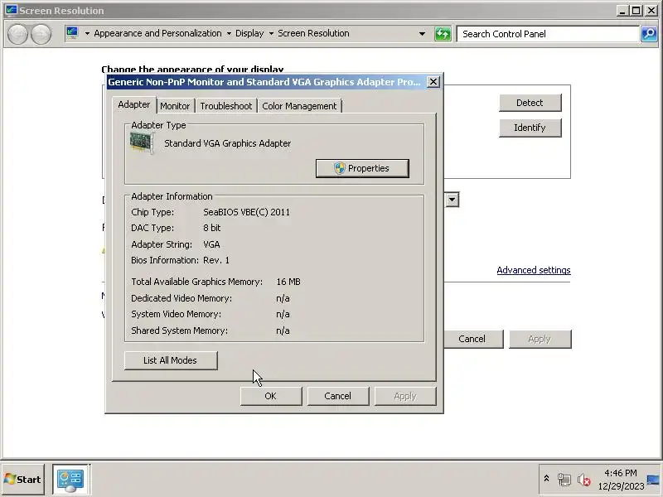Expand the address bar history dropdown
This screenshot has height=497, width=663.
[422, 34]
